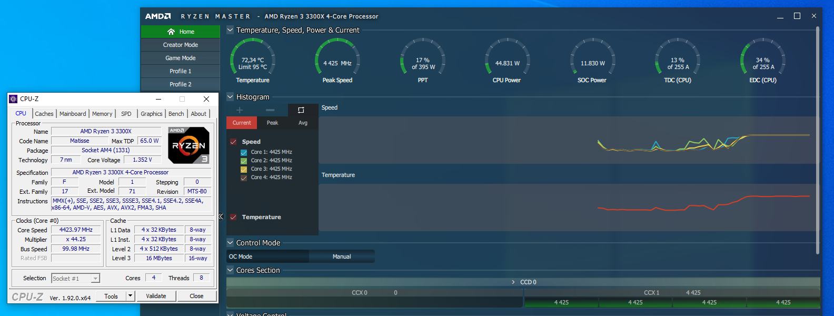Click the Core Speed value 4423.97 MHz
This screenshot has width=834, height=316.
pos(76,230)
